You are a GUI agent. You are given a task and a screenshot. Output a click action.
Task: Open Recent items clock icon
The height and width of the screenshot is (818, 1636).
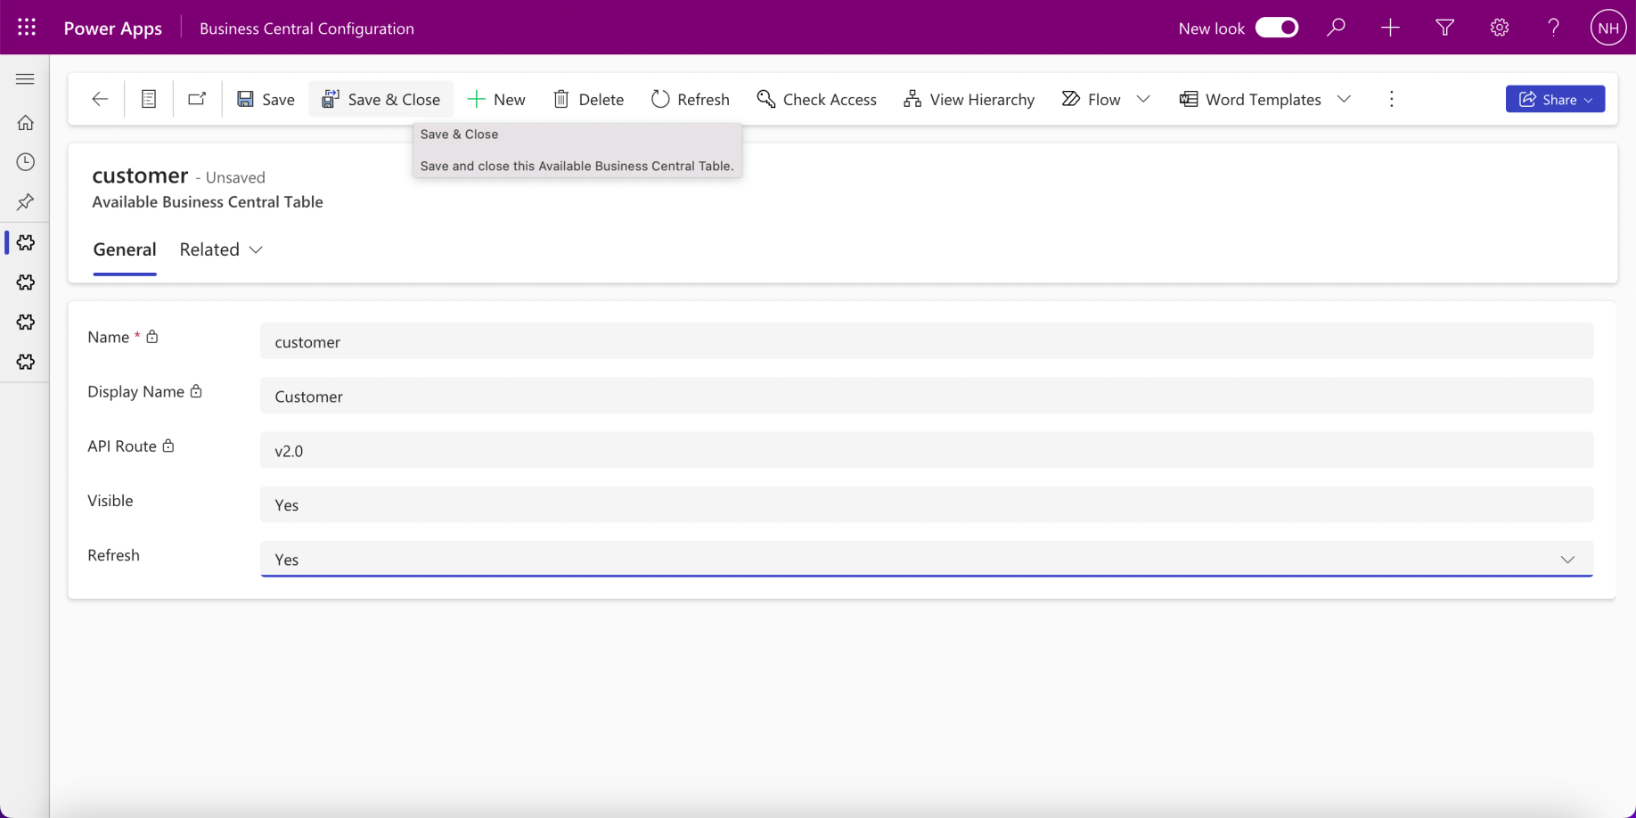coord(25,162)
